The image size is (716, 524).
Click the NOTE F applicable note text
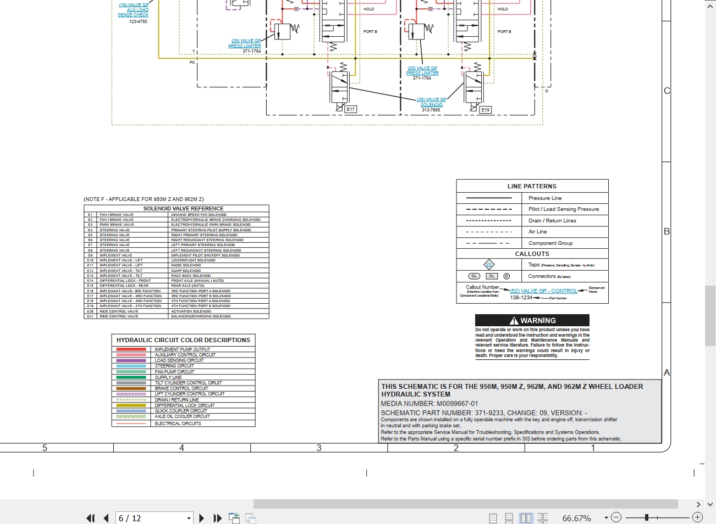(x=144, y=199)
